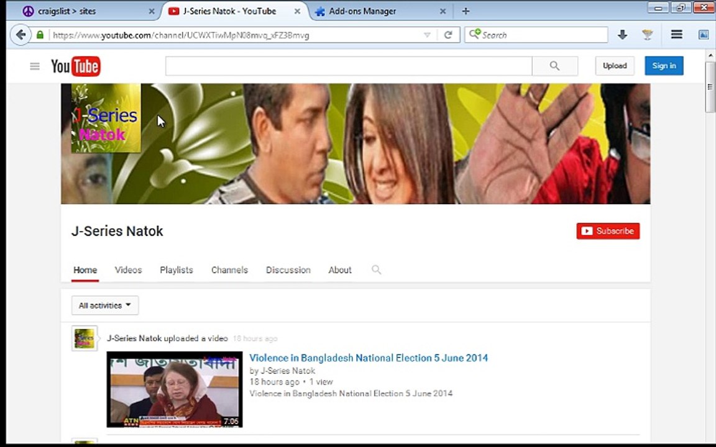Go back with the browser back arrow

point(21,35)
